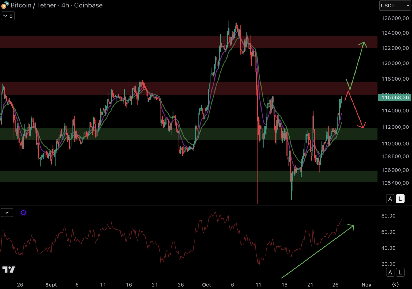
Task: Click the Bitcoin symbol icon in the chart title
Action: [5, 5]
